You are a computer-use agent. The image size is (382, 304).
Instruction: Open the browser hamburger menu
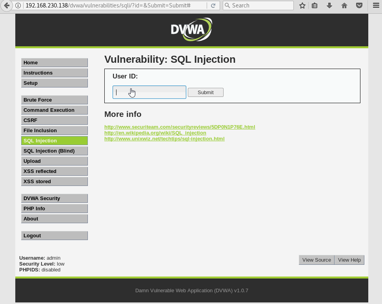click(x=376, y=5)
